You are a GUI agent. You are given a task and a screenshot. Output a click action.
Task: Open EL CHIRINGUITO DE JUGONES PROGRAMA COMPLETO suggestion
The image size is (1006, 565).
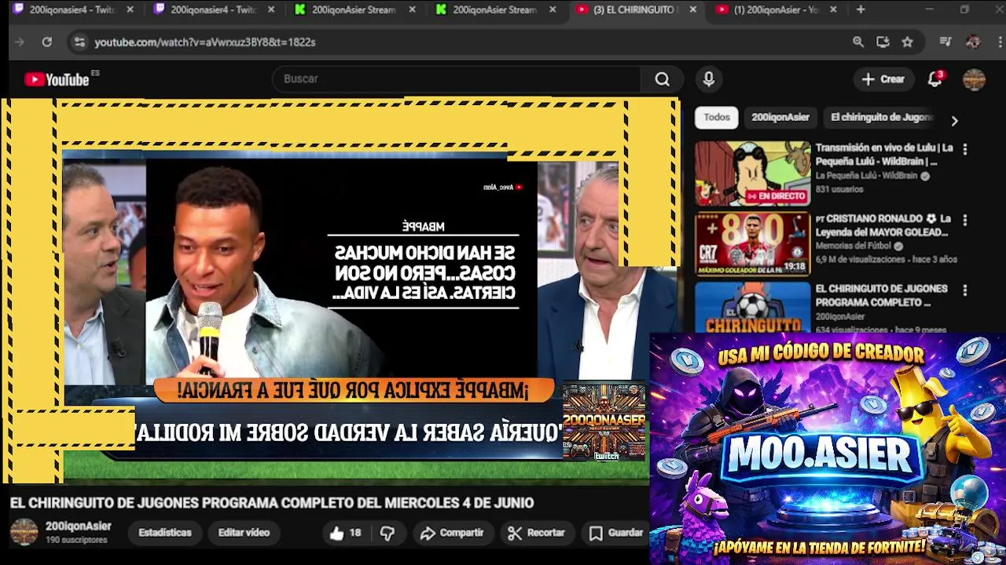(x=881, y=296)
